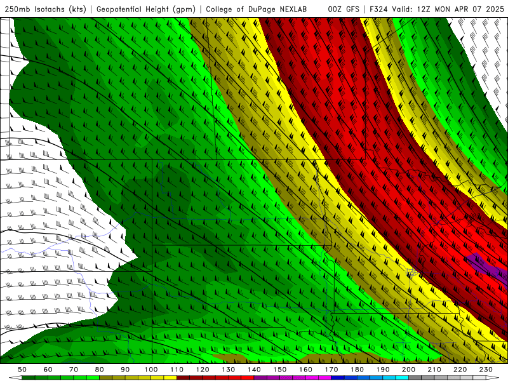Image resolution: width=508 pixels, height=381 pixels.
Task: Click the '180' legend value
Action: [x=357, y=370]
